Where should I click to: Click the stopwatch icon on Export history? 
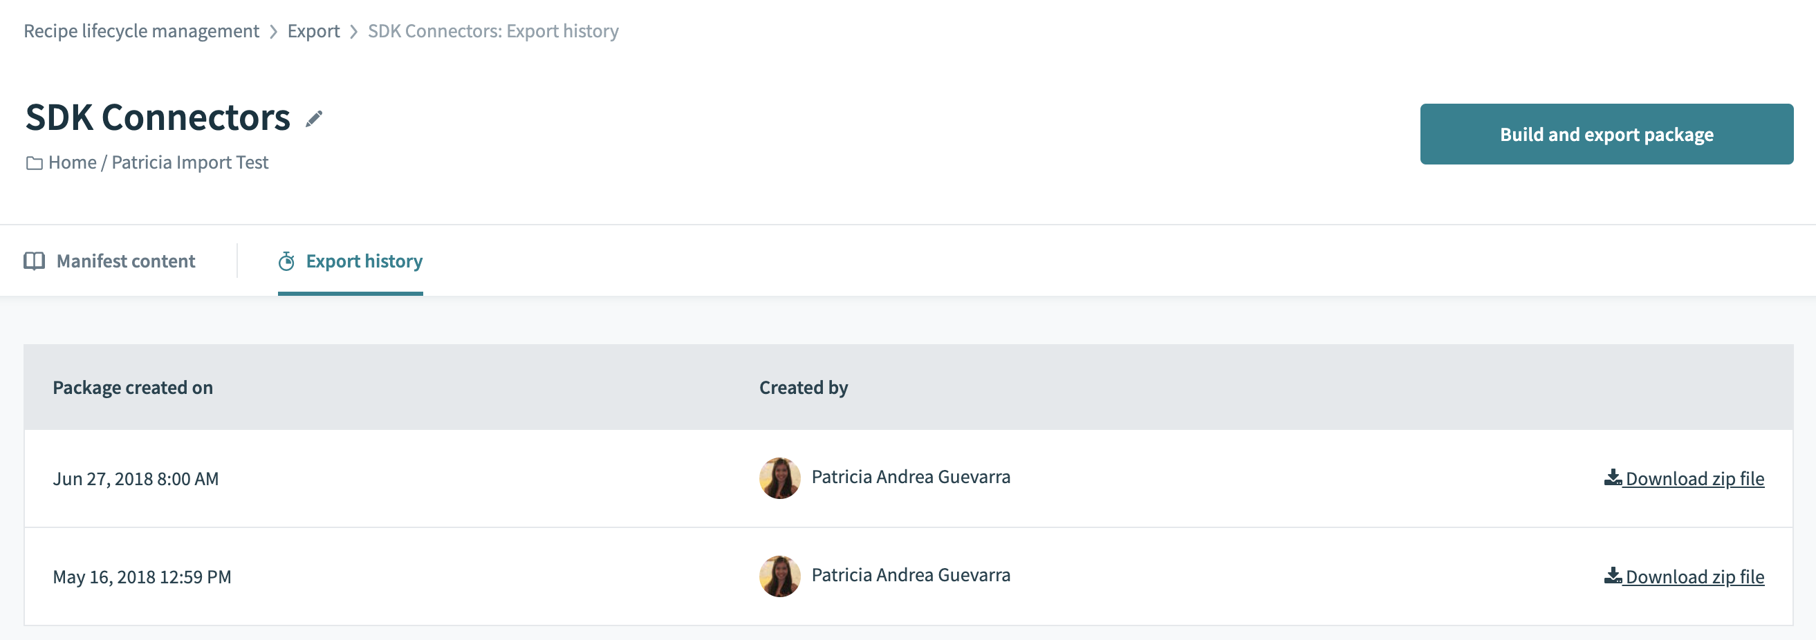(286, 261)
